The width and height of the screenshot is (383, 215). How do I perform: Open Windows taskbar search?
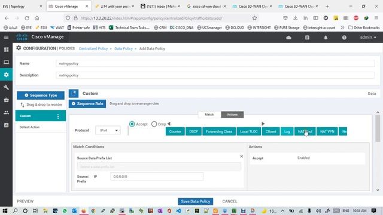pyautogui.click(x=15, y=211)
